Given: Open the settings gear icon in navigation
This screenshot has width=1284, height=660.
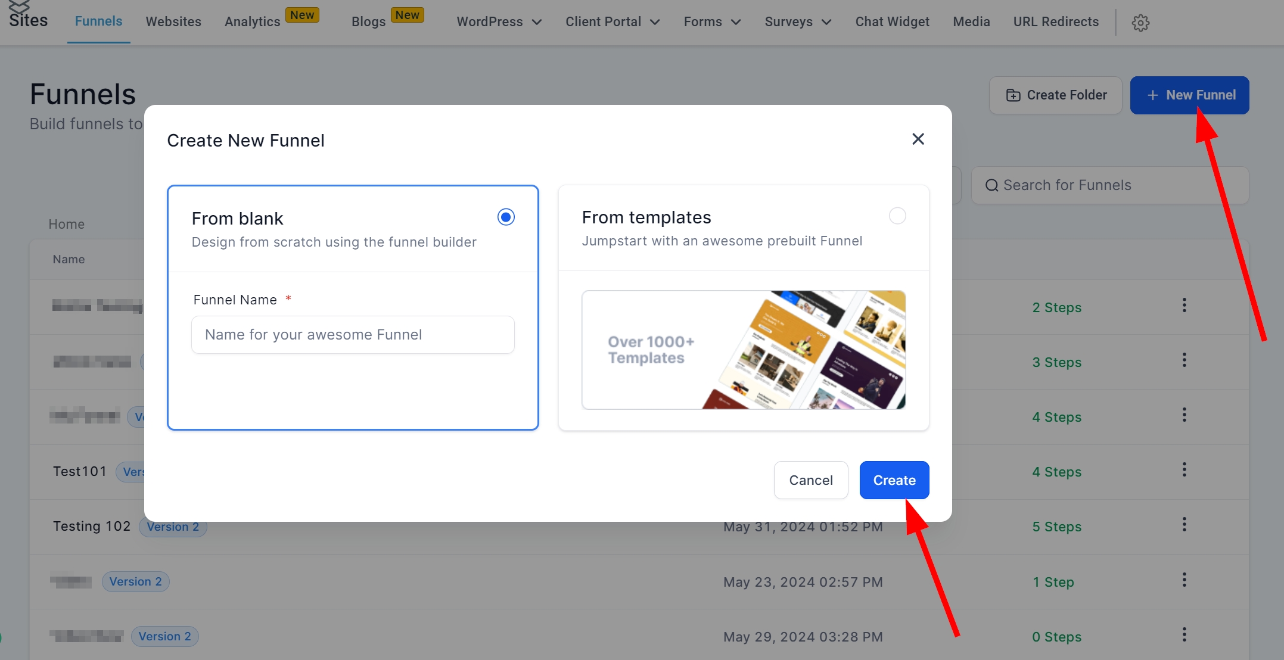Looking at the screenshot, I should 1140,23.
